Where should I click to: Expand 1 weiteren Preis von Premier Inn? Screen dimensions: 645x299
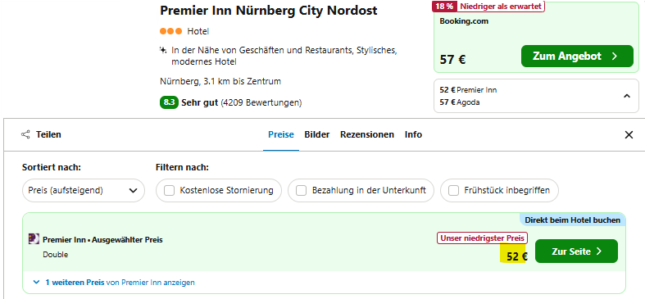pos(114,283)
